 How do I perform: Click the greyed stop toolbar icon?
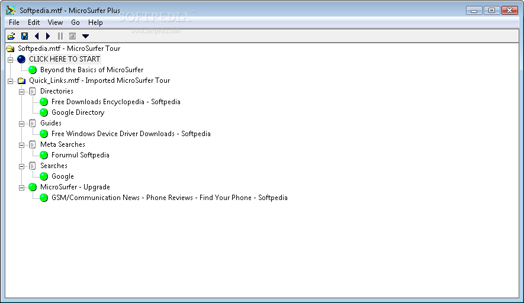72,36
